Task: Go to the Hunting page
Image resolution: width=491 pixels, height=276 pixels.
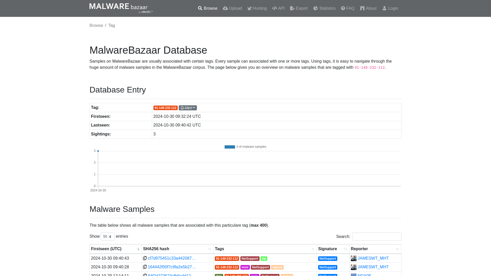Action: (x=257, y=8)
